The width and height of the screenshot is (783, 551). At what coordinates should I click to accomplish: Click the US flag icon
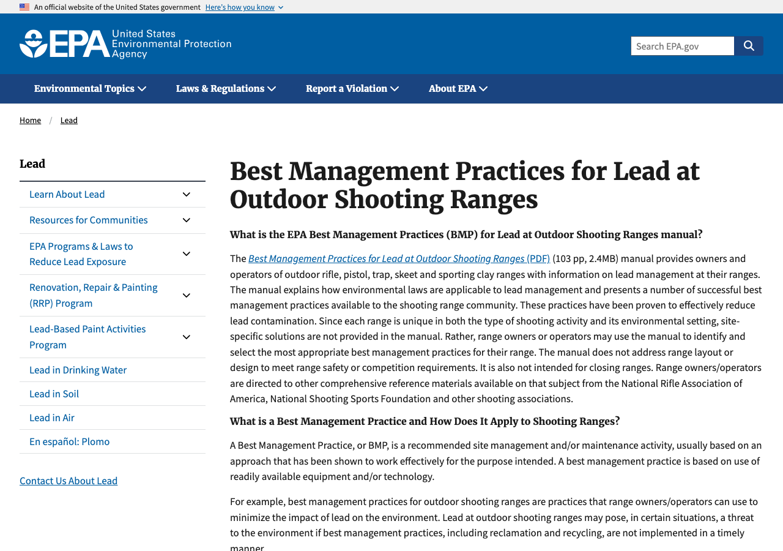24,7
